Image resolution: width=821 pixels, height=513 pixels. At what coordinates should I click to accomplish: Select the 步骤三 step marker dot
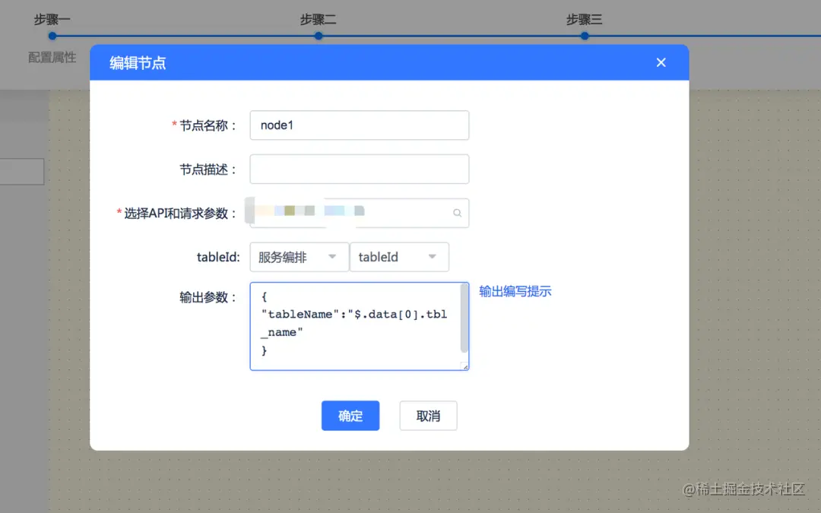point(585,36)
